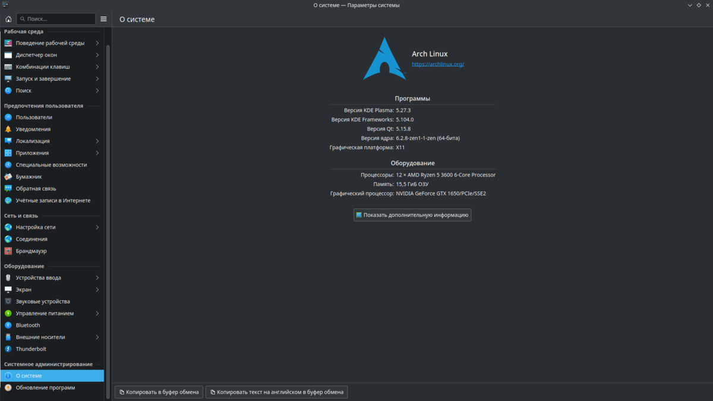
Task: Click the home icon in sidebar header
Action: 8,19
